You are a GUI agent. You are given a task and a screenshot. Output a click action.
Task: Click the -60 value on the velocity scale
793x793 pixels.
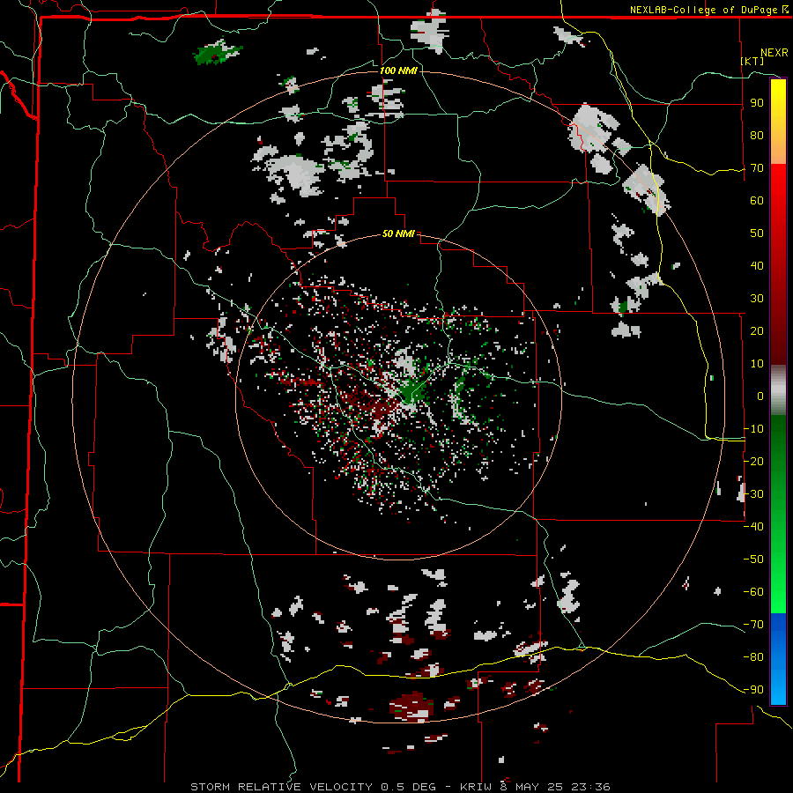pos(753,592)
